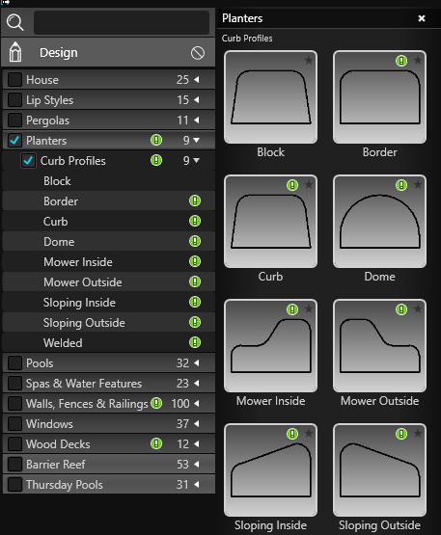Click the search magnifier icon
This screenshot has height=535, width=441.
click(15, 22)
